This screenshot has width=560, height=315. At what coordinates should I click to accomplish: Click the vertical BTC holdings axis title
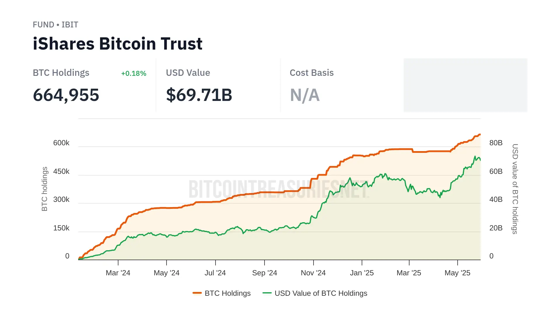coord(44,189)
